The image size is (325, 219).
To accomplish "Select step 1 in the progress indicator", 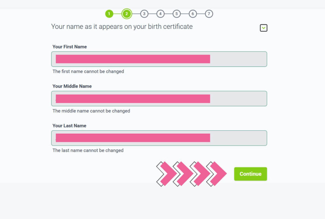I will coord(109,14).
